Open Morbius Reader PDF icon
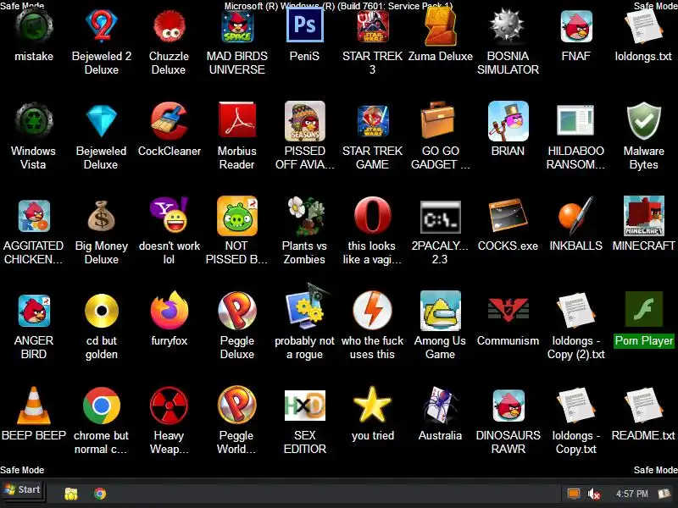The width and height of the screenshot is (678, 508). coord(237,120)
